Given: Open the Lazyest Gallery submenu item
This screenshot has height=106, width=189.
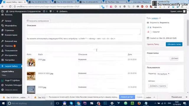Looking at the screenshot, I should click(8, 71).
